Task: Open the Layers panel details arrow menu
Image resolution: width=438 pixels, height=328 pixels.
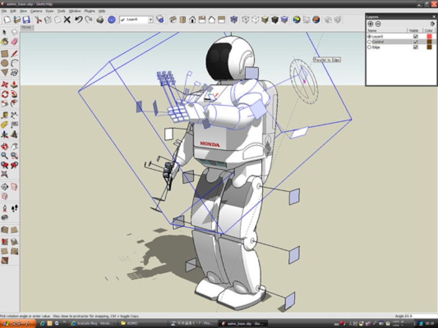Action: (x=433, y=24)
